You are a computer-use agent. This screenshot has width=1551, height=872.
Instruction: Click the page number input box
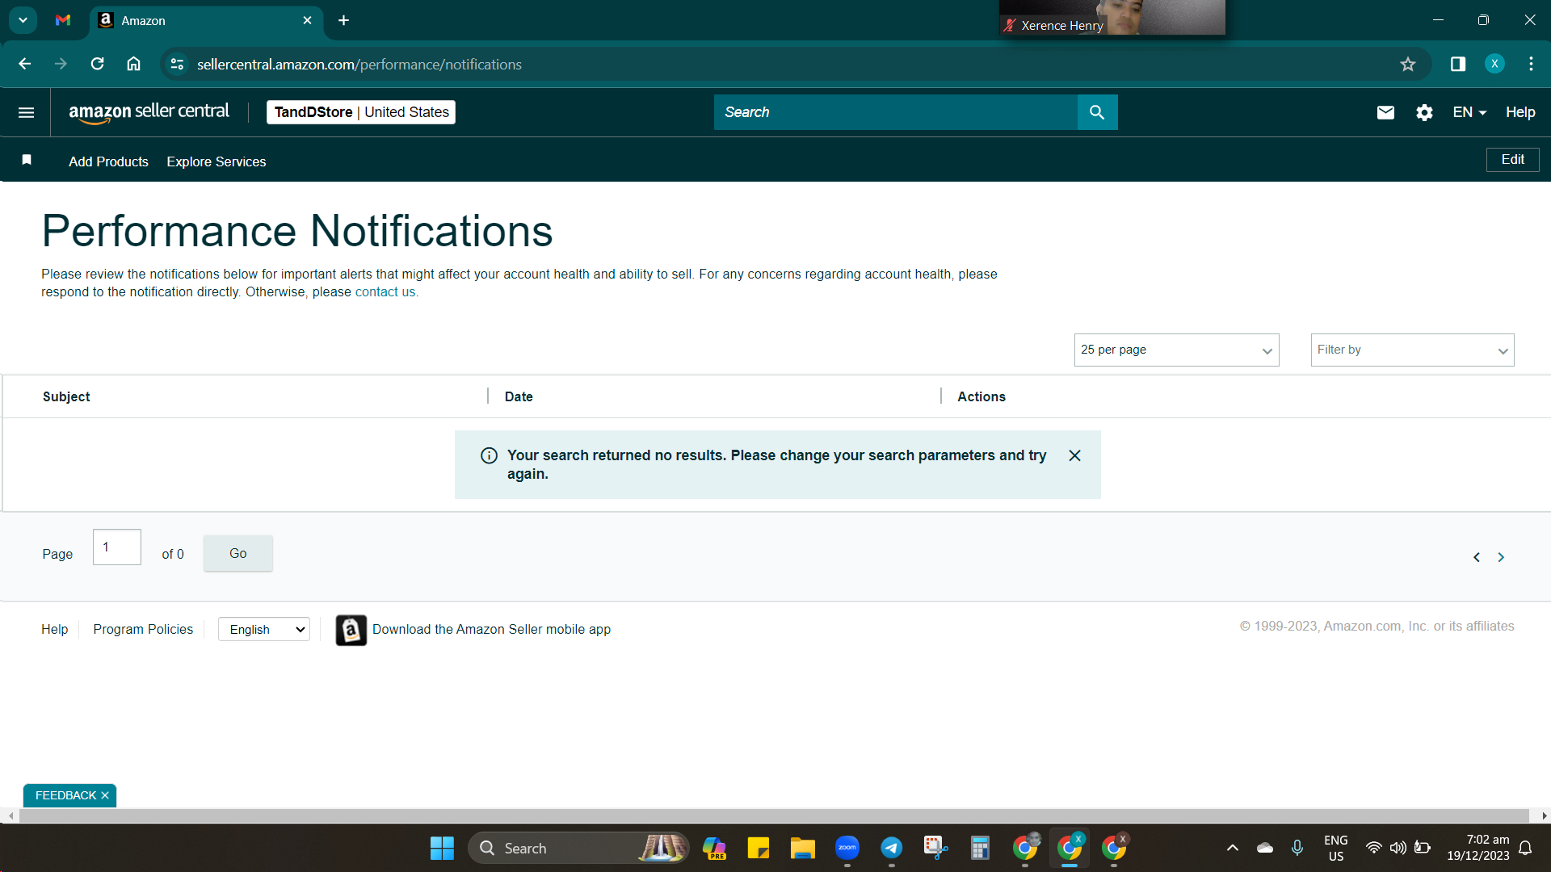pyautogui.click(x=117, y=547)
